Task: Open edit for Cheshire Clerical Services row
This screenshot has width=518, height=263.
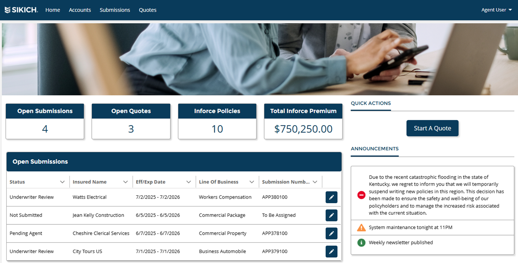Action: 331,234
